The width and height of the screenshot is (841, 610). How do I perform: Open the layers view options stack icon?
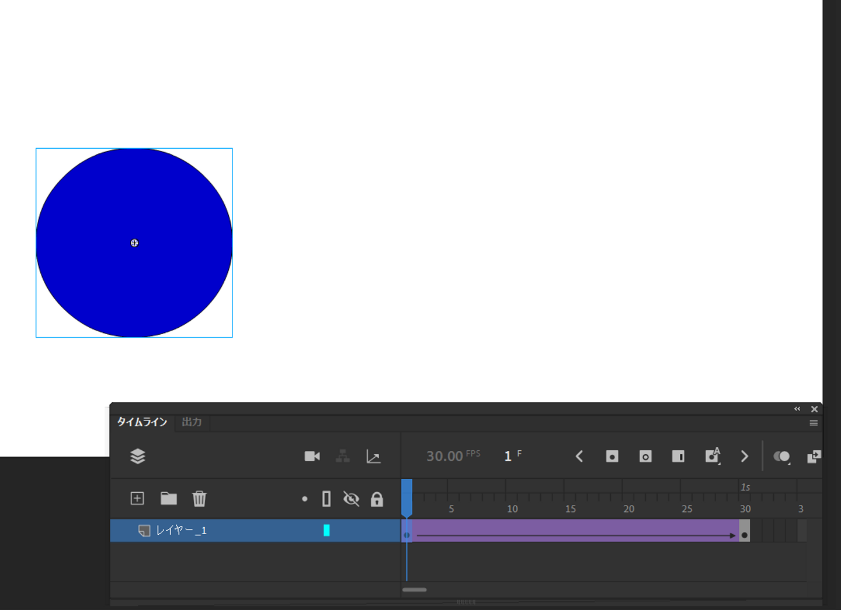pyautogui.click(x=138, y=456)
